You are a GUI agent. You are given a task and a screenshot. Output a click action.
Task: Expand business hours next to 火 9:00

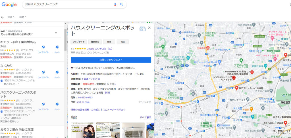pos(115,84)
